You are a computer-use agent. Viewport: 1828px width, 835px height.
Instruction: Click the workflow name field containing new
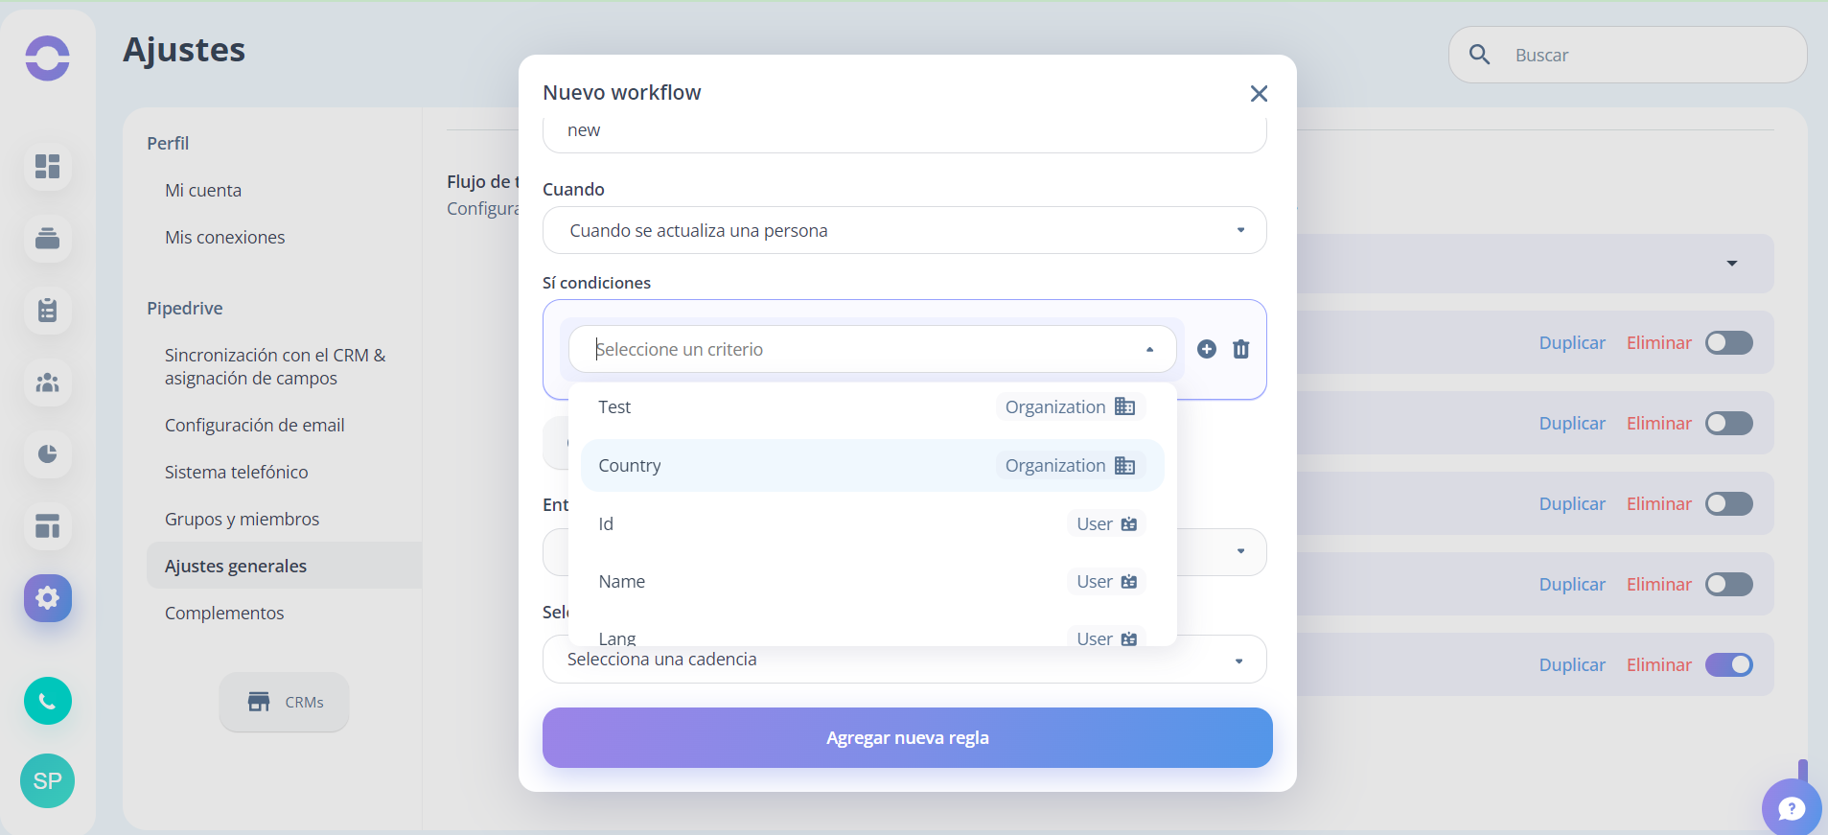pos(904,133)
